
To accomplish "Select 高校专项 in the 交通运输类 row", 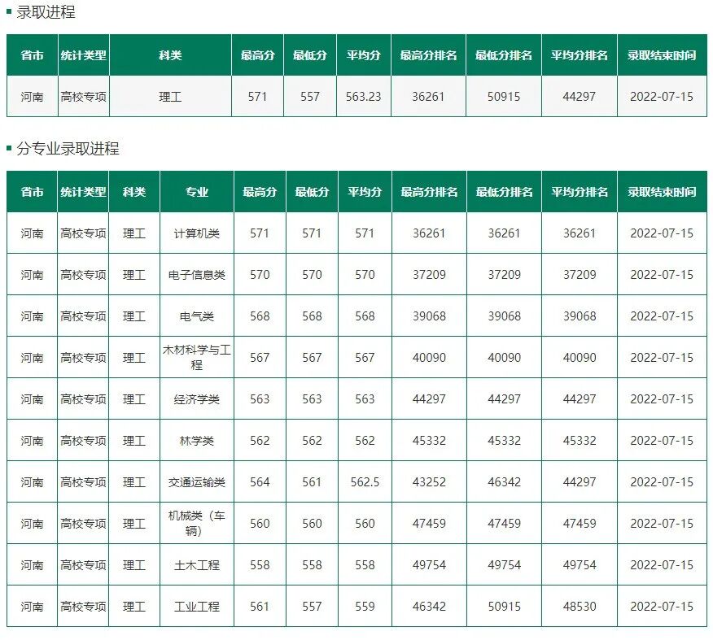I will point(83,482).
